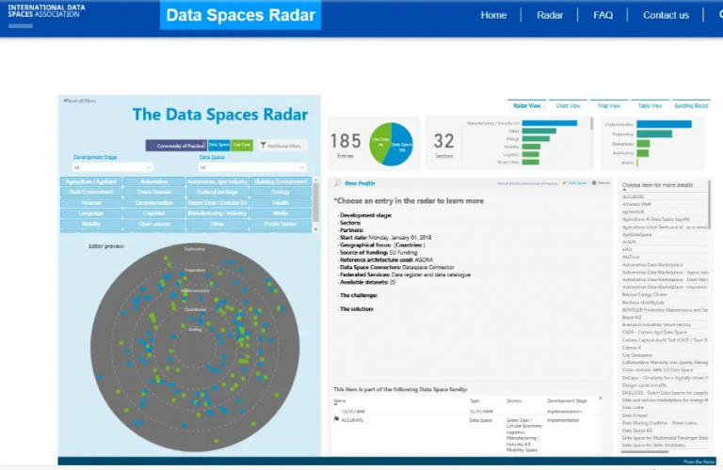Select Catena X in the item list
The height and width of the screenshot is (470, 723).
632,348
